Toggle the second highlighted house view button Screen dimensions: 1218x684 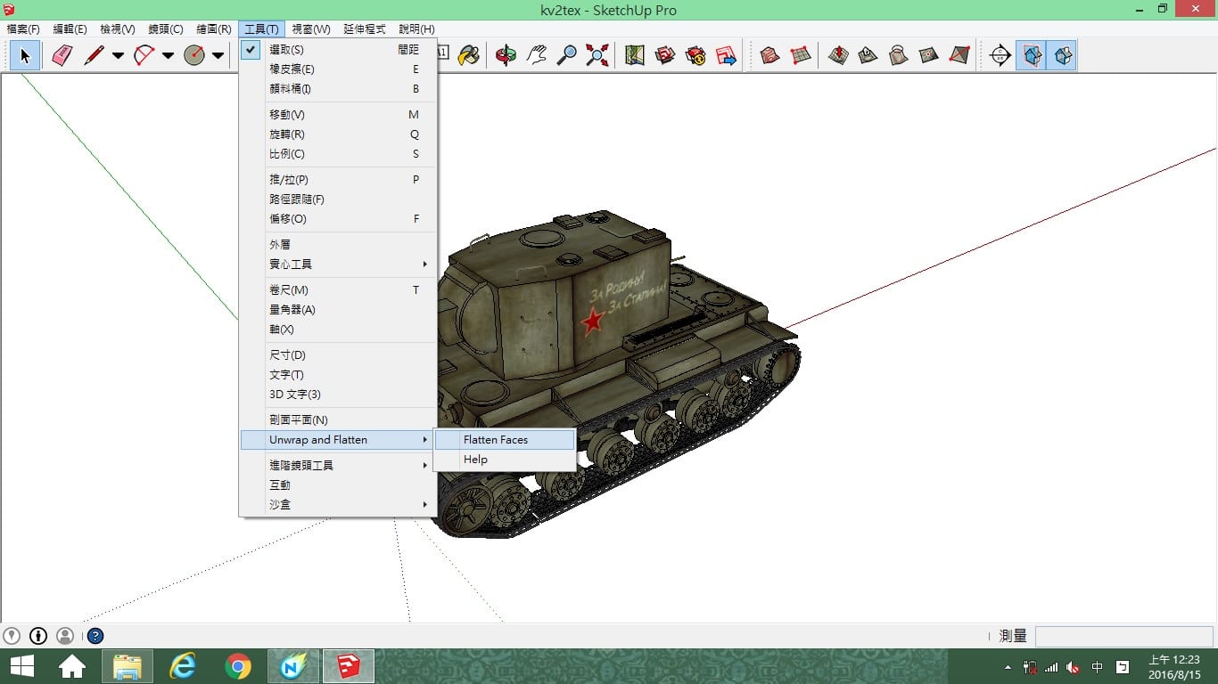pos(1062,55)
